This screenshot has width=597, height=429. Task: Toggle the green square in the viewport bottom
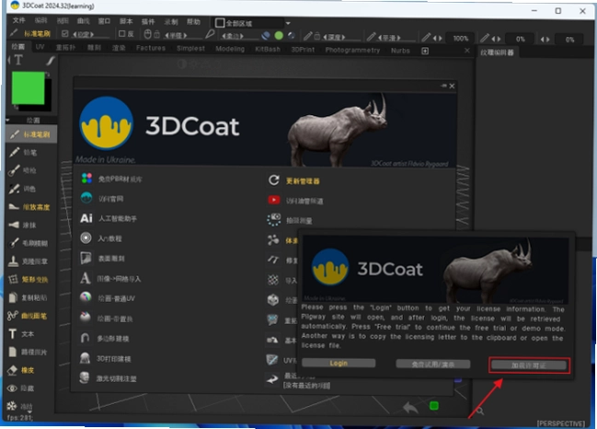433,406
